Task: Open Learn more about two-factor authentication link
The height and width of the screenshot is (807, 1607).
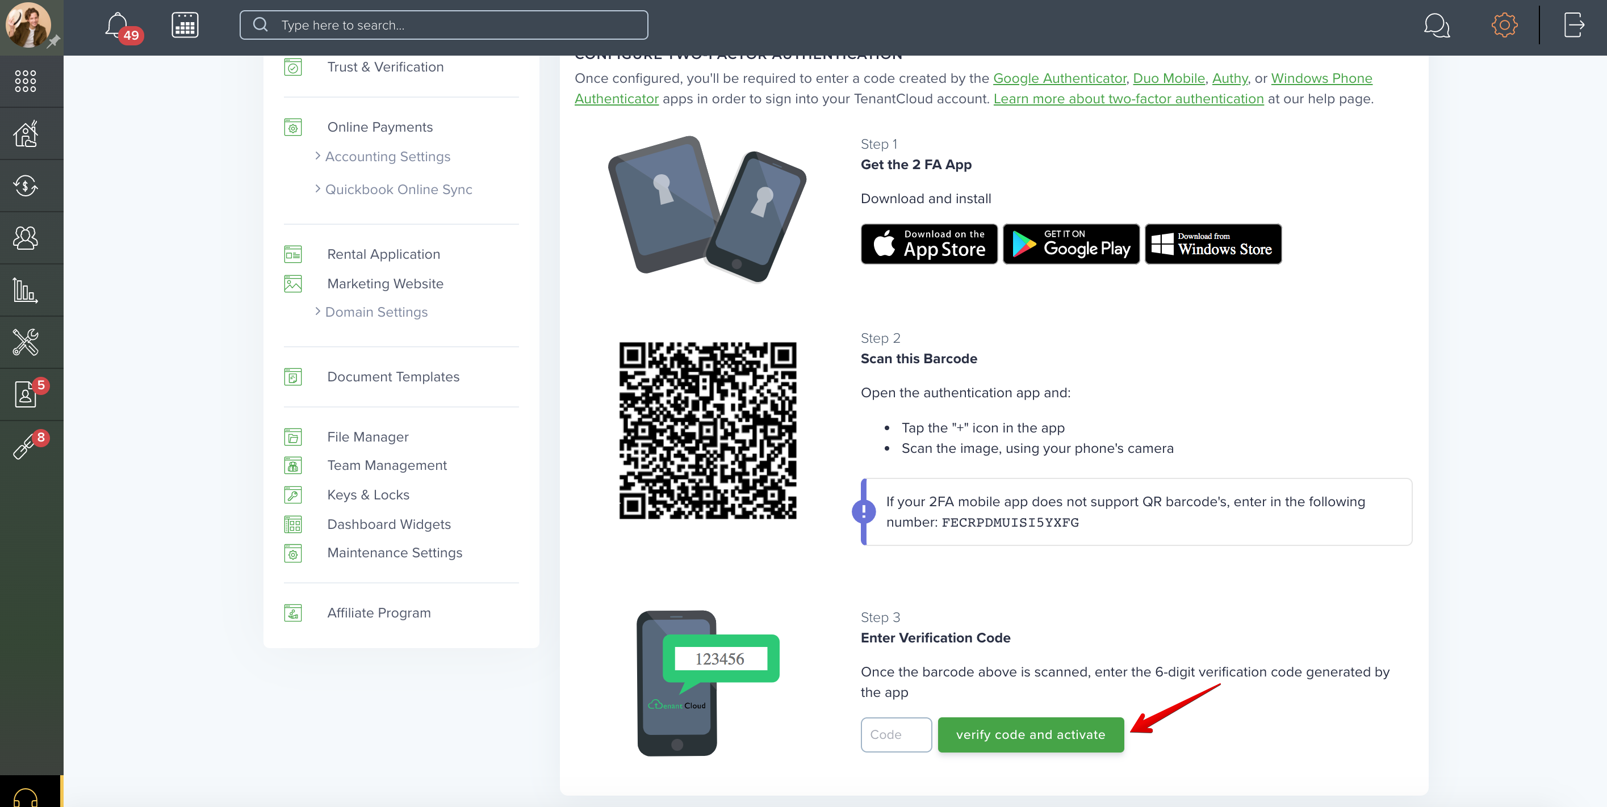Action: [x=1128, y=99]
